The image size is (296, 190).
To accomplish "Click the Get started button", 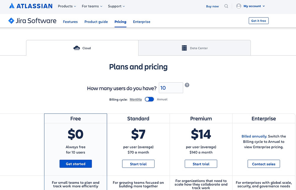I will pyautogui.click(x=76, y=164).
